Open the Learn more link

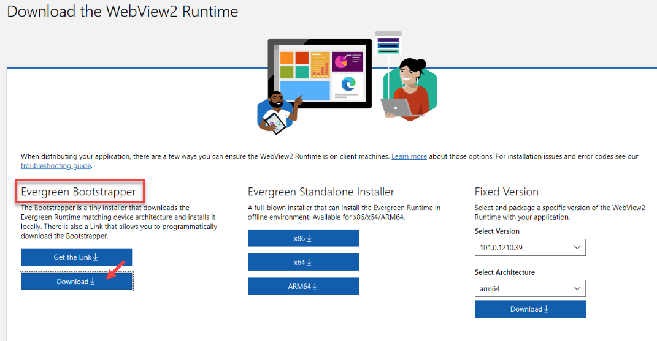(x=409, y=157)
